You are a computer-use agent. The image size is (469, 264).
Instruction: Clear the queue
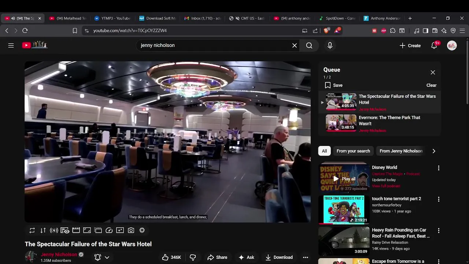coord(431,85)
